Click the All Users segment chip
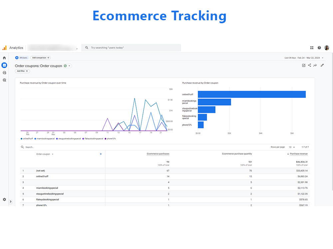The height and width of the screenshot is (249, 333). tap(21, 57)
